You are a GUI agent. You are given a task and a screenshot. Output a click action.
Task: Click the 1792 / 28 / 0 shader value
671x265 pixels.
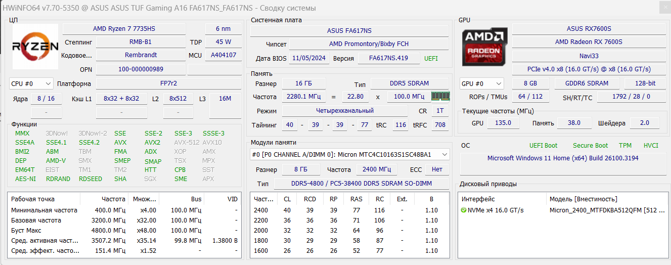pos(631,97)
